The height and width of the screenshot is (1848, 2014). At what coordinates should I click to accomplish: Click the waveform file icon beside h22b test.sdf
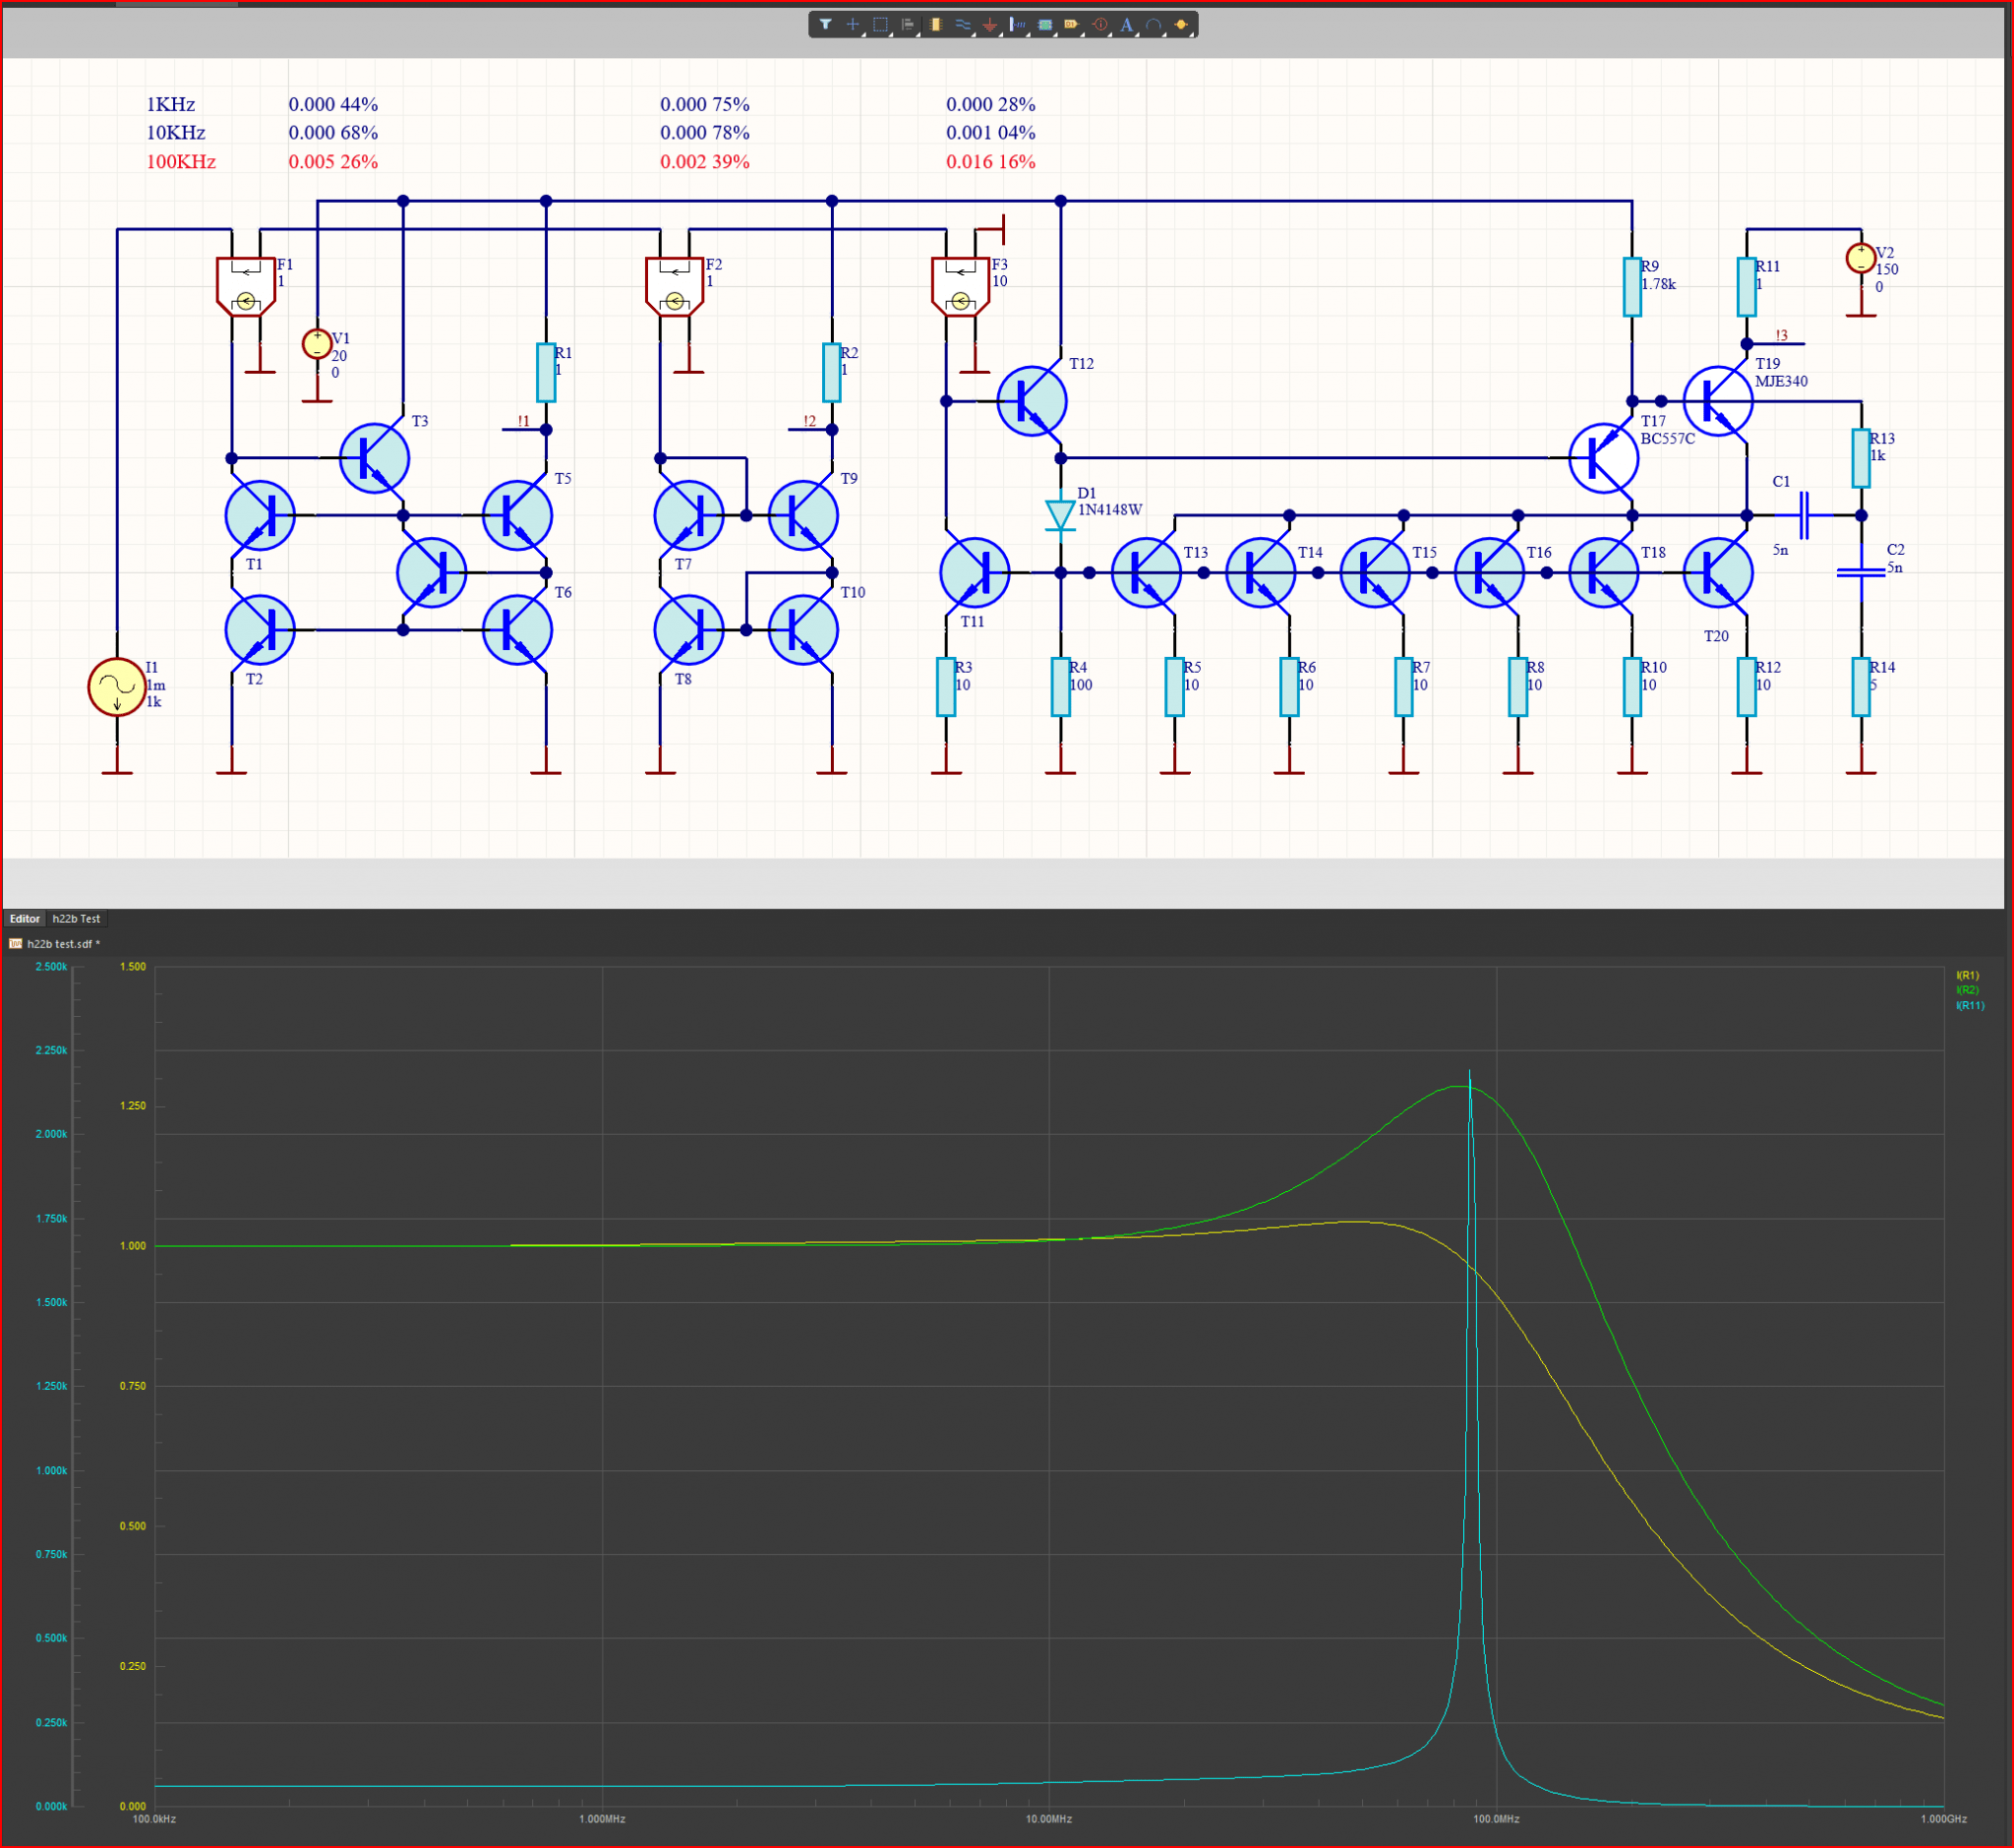pyautogui.click(x=15, y=943)
